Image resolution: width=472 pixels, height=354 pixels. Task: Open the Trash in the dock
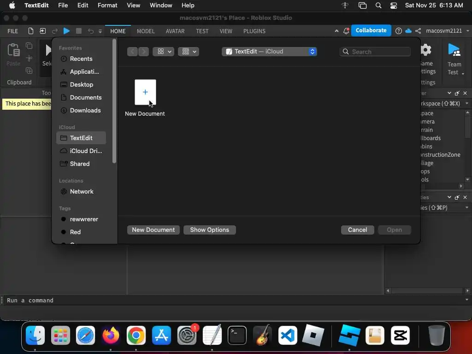(437, 335)
